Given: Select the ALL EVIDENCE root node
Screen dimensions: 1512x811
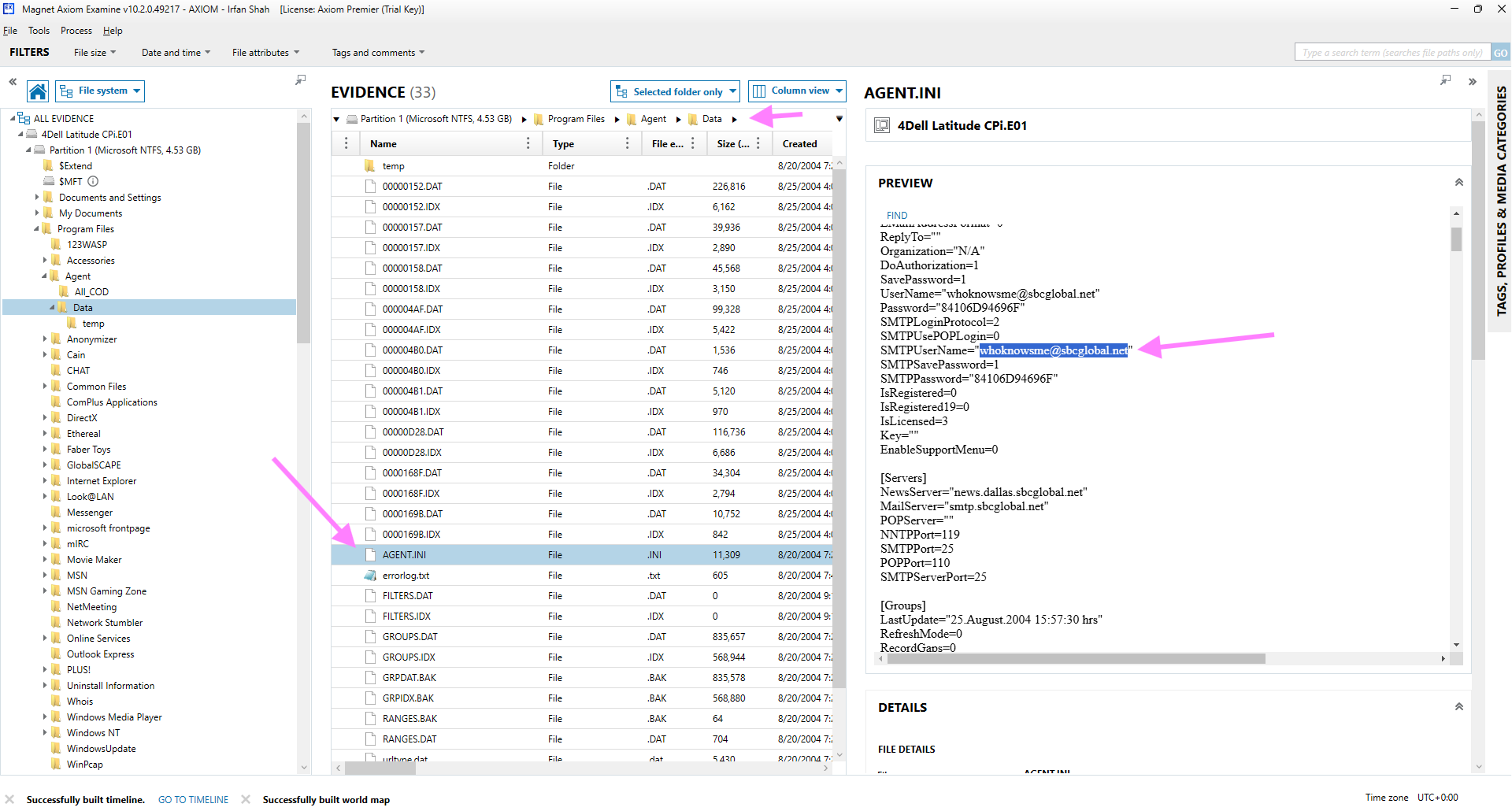Looking at the screenshot, I should pos(63,118).
